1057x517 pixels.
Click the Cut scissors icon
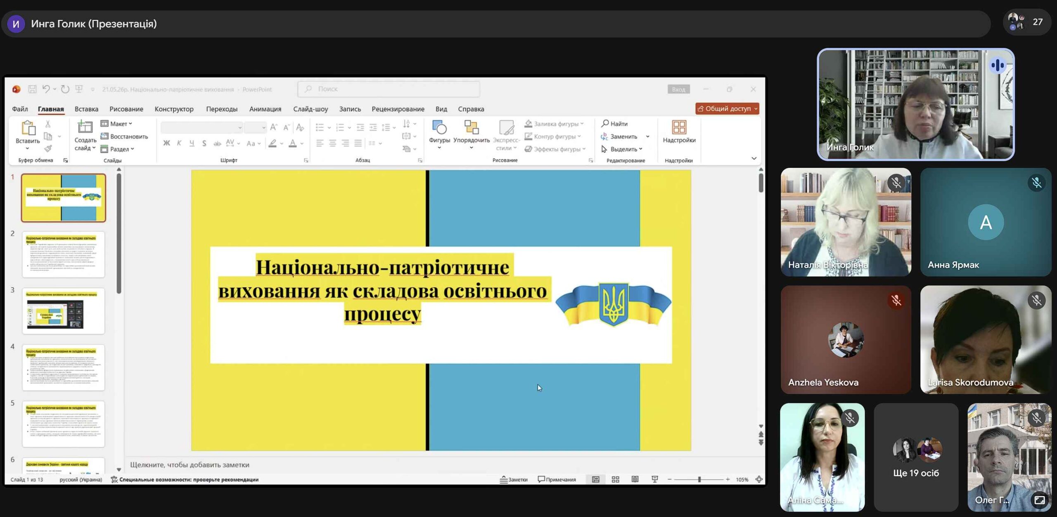click(x=48, y=124)
